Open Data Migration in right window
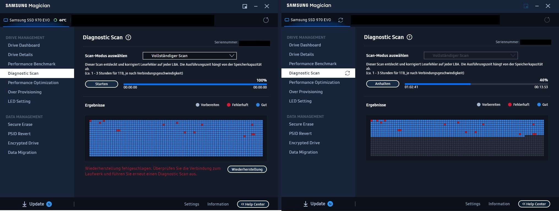The image size is (559, 211). [x=303, y=152]
